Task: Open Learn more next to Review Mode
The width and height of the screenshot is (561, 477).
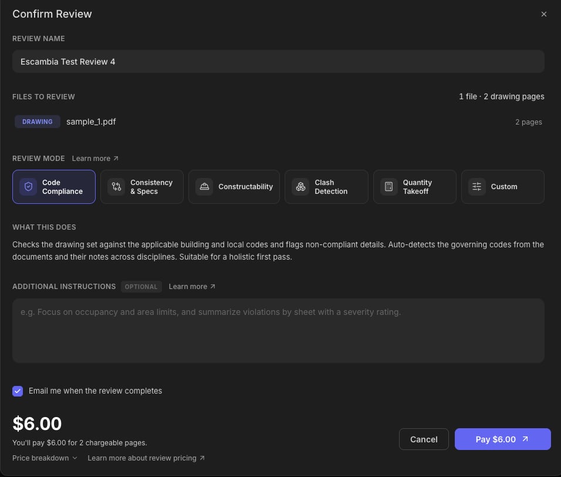Action: pyautogui.click(x=95, y=158)
